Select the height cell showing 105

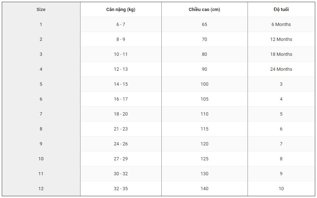pyautogui.click(x=204, y=99)
